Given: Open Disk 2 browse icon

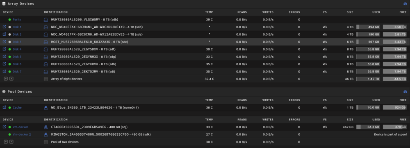Looking at the screenshot, I should coord(5,34).
